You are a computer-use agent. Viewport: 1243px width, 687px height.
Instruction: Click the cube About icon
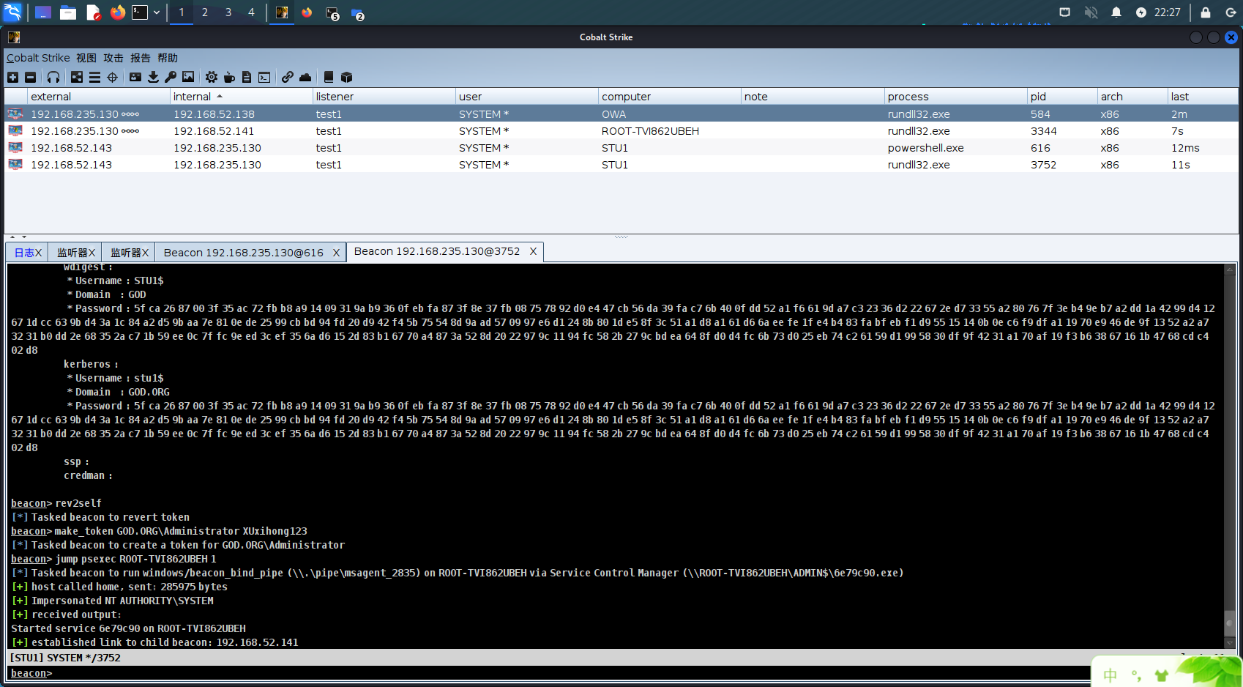(347, 77)
